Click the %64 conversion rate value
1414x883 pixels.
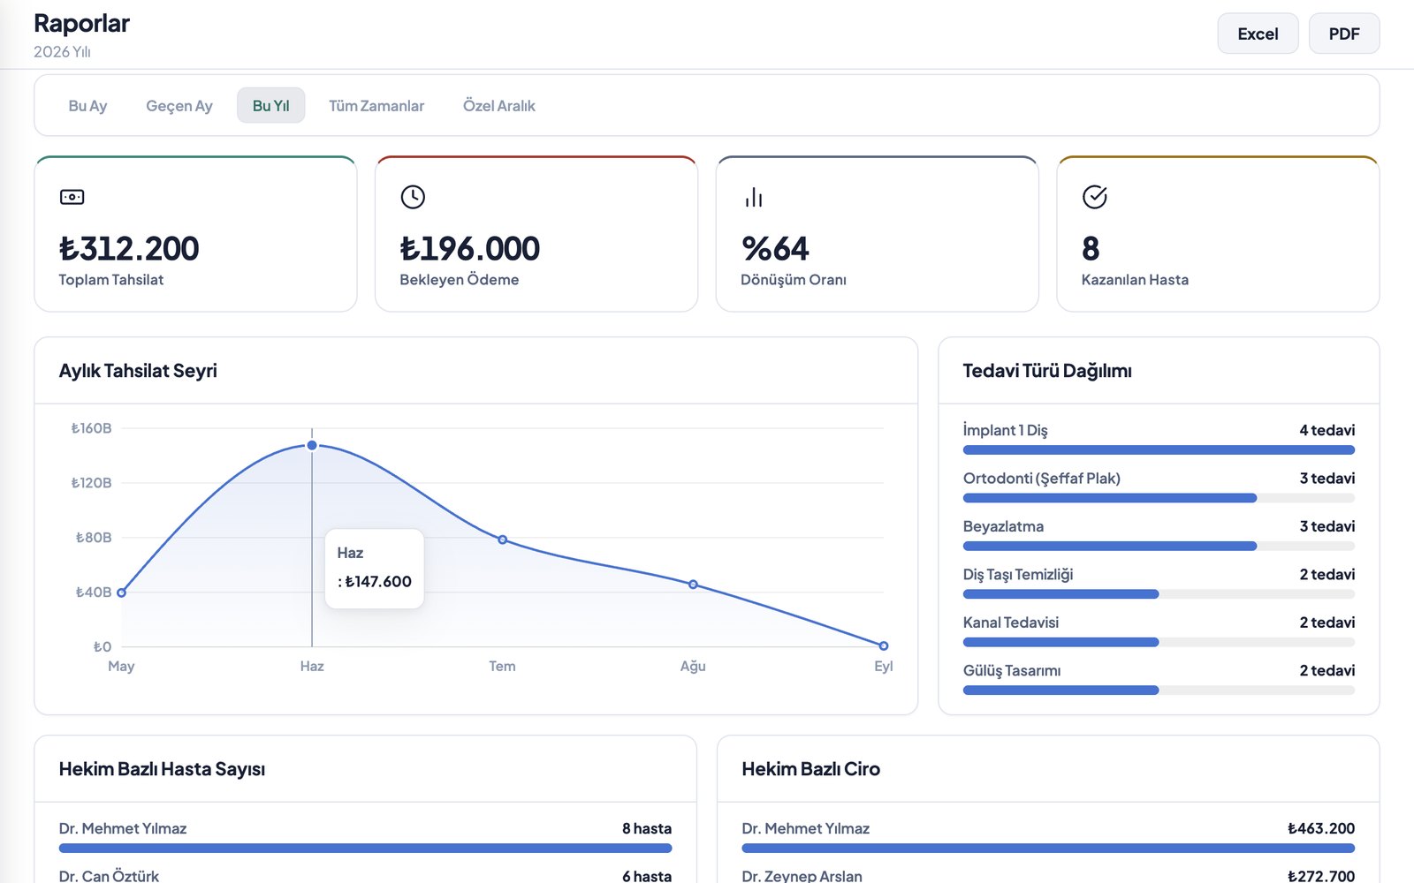click(775, 249)
